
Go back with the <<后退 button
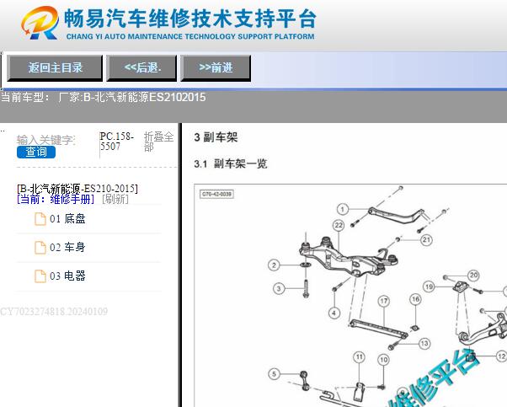tap(141, 68)
